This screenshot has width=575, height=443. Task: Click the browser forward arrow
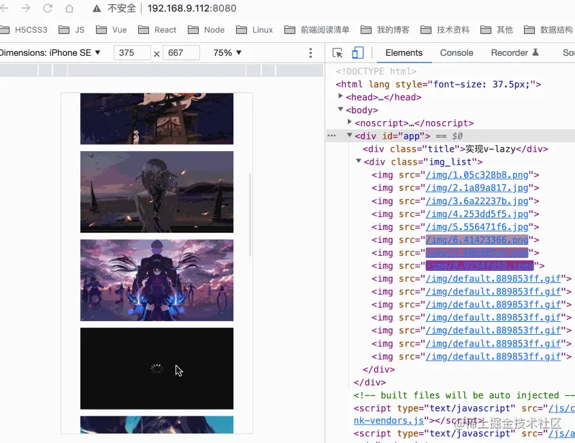tap(26, 8)
